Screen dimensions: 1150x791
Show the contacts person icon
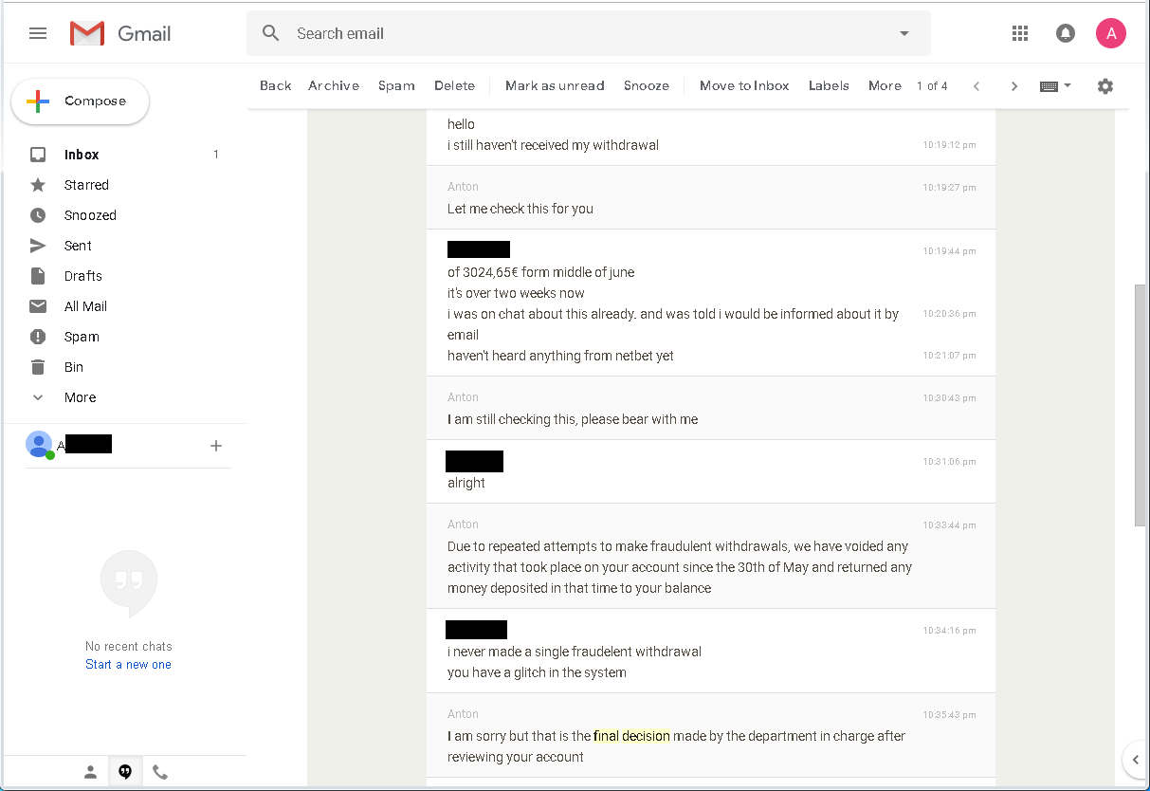[90, 772]
